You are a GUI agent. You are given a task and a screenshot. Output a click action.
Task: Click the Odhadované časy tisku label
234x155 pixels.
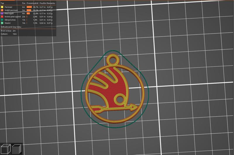click(x=11, y=27)
